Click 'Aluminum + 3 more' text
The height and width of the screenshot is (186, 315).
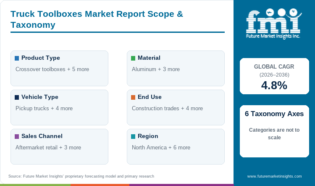pos(156,69)
